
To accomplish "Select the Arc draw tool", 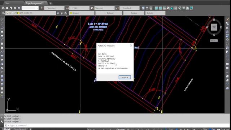I will (x=2, y=40).
